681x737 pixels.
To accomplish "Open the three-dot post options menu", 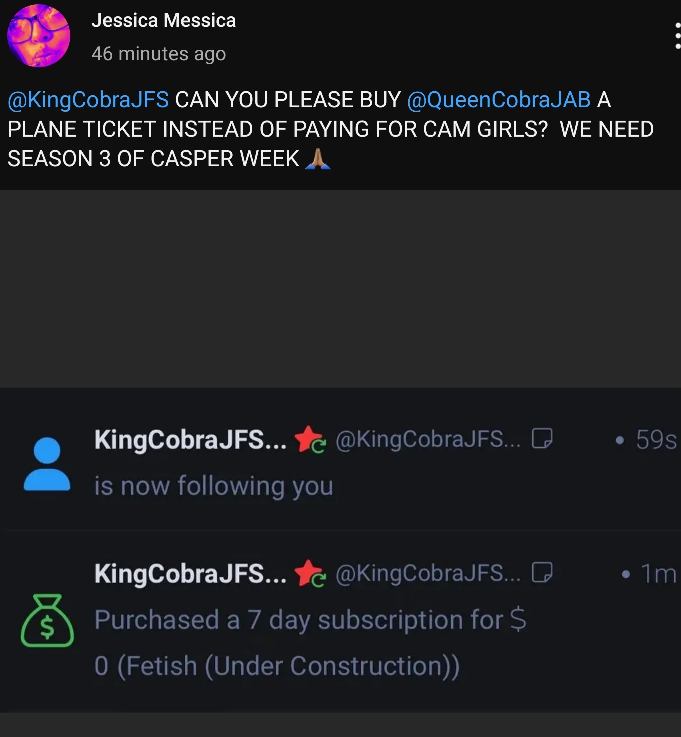I will point(677,35).
